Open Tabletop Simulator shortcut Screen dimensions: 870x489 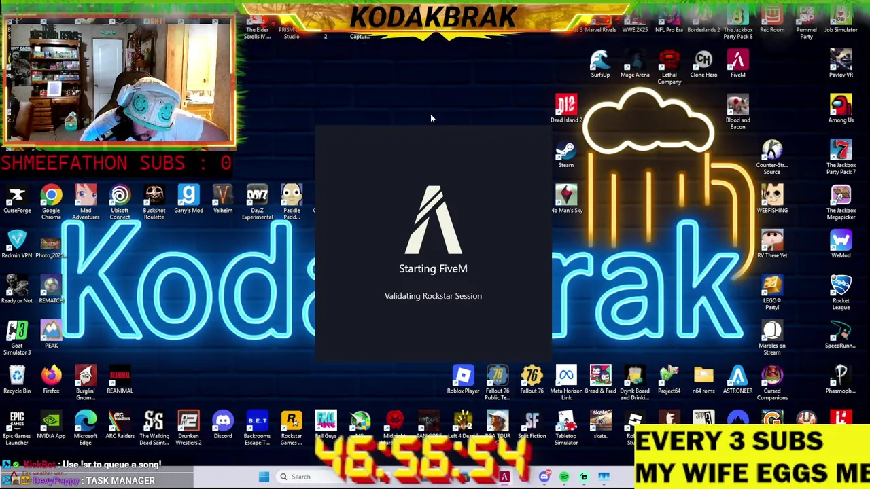pos(566,428)
